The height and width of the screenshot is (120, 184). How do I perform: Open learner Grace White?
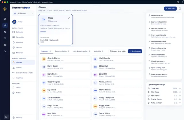tap(117, 114)
